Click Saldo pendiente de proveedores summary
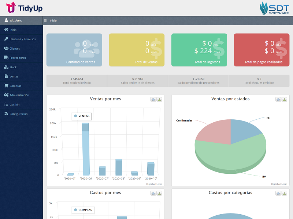293x219 pixels. pos(199,81)
